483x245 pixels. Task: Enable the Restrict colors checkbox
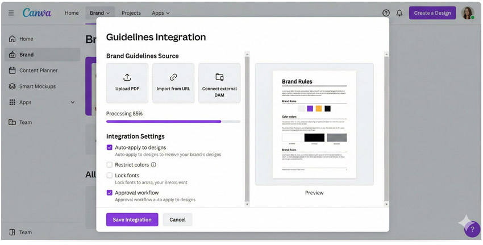click(x=109, y=165)
